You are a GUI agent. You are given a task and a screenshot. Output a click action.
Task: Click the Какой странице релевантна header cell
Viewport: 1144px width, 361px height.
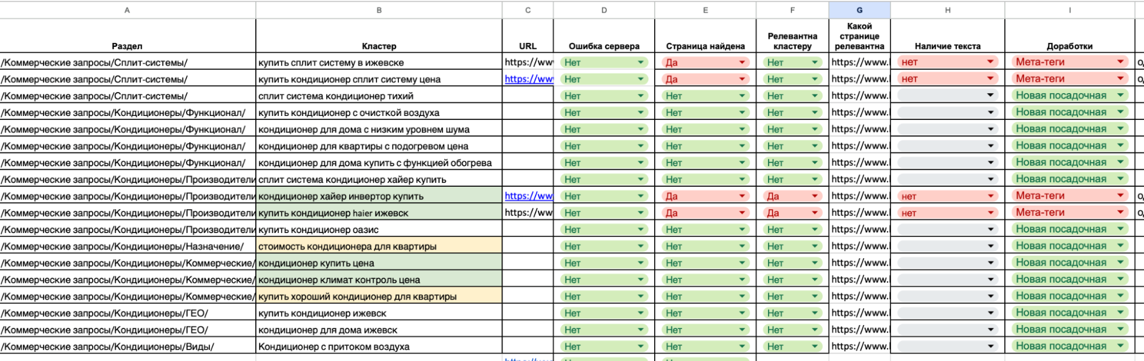pyautogui.click(x=859, y=36)
